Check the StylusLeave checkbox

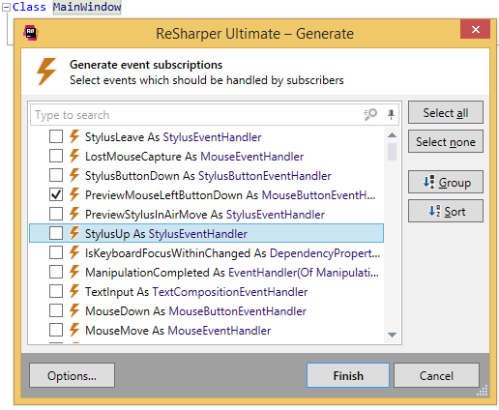pos(56,136)
